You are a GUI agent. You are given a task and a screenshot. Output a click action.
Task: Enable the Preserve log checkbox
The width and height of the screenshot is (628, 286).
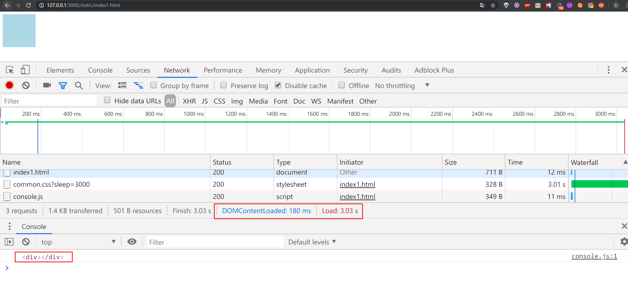(224, 85)
